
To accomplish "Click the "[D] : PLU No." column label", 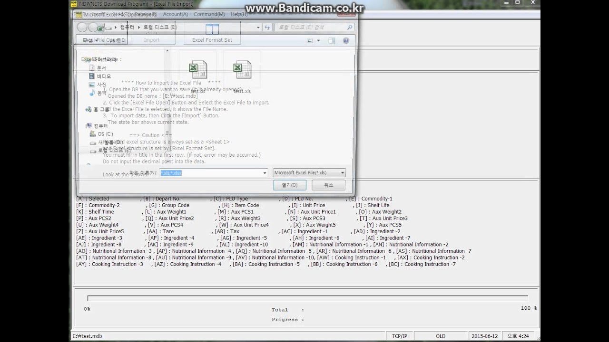I will (x=297, y=199).
